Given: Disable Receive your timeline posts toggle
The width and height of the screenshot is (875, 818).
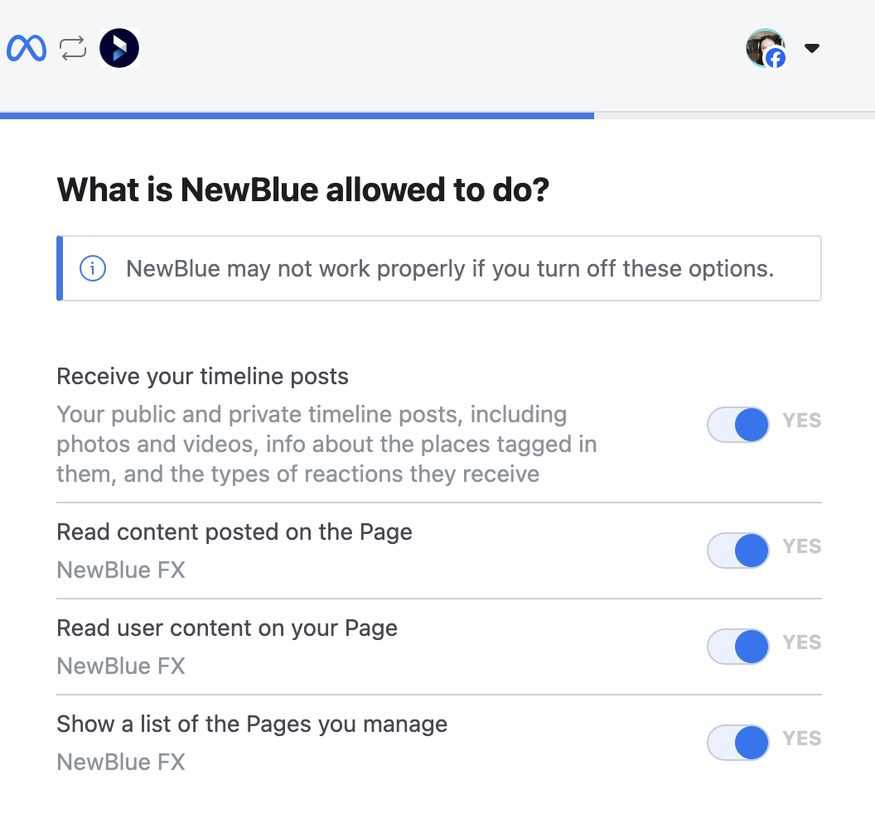Looking at the screenshot, I should coord(737,425).
